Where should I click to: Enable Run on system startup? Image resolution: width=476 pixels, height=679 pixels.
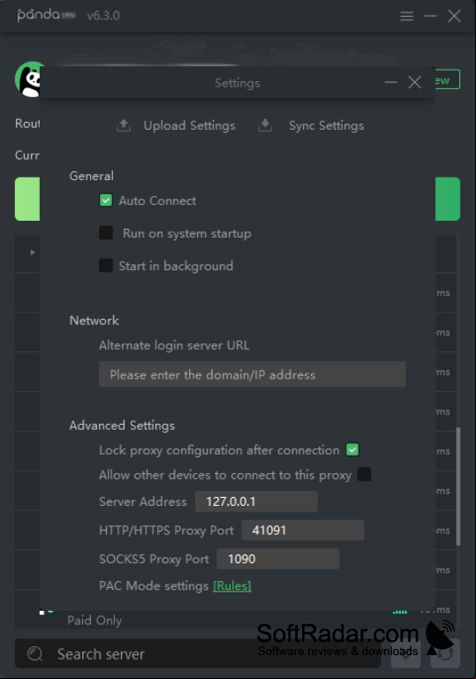tap(106, 232)
